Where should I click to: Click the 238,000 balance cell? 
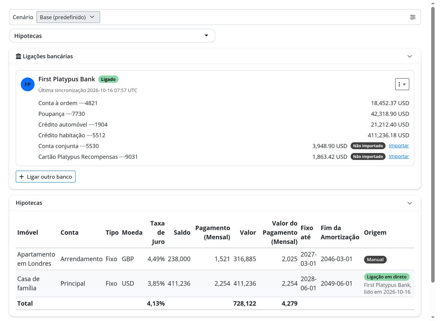[x=179, y=259]
